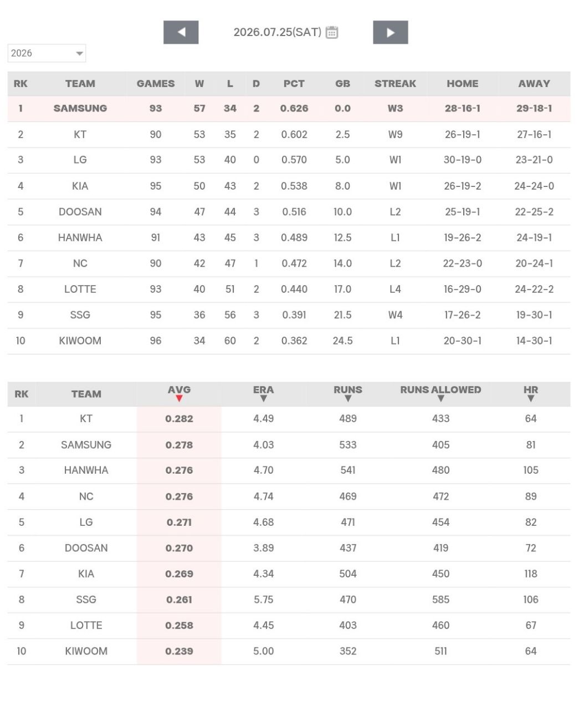
Task: Sort team stats by RUNS arrow
Action: coord(348,398)
